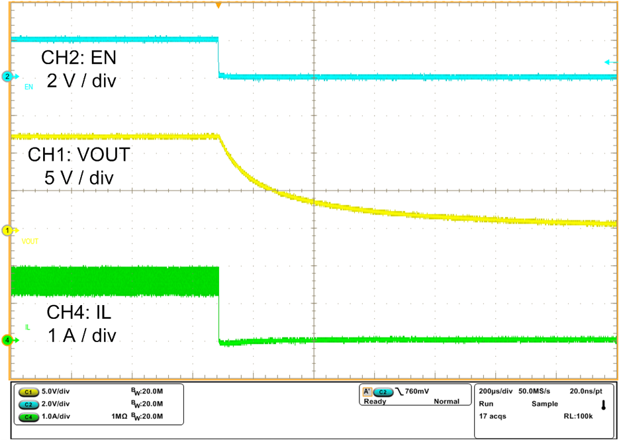This screenshot has width=619, height=440.
Task: Open the 200µs/div horizontal scale setting
Action: click(495, 392)
